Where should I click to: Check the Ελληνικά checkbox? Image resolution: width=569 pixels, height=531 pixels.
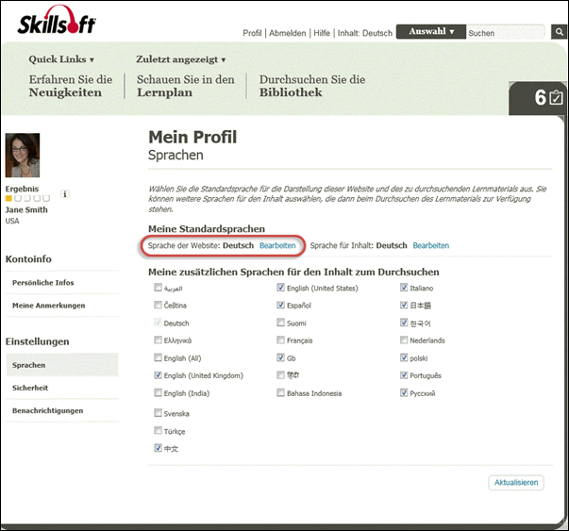click(x=158, y=340)
